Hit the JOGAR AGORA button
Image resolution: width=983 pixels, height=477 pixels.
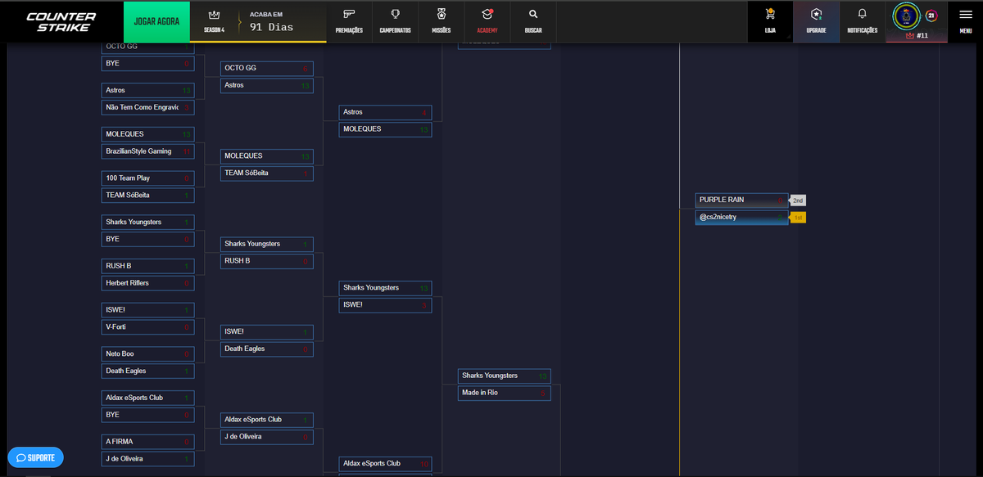pos(156,21)
